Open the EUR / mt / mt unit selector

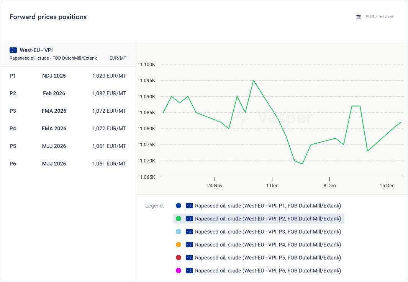[x=379, y=17]
